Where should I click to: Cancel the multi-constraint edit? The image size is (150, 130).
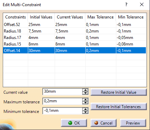click(x=104, y=123)
